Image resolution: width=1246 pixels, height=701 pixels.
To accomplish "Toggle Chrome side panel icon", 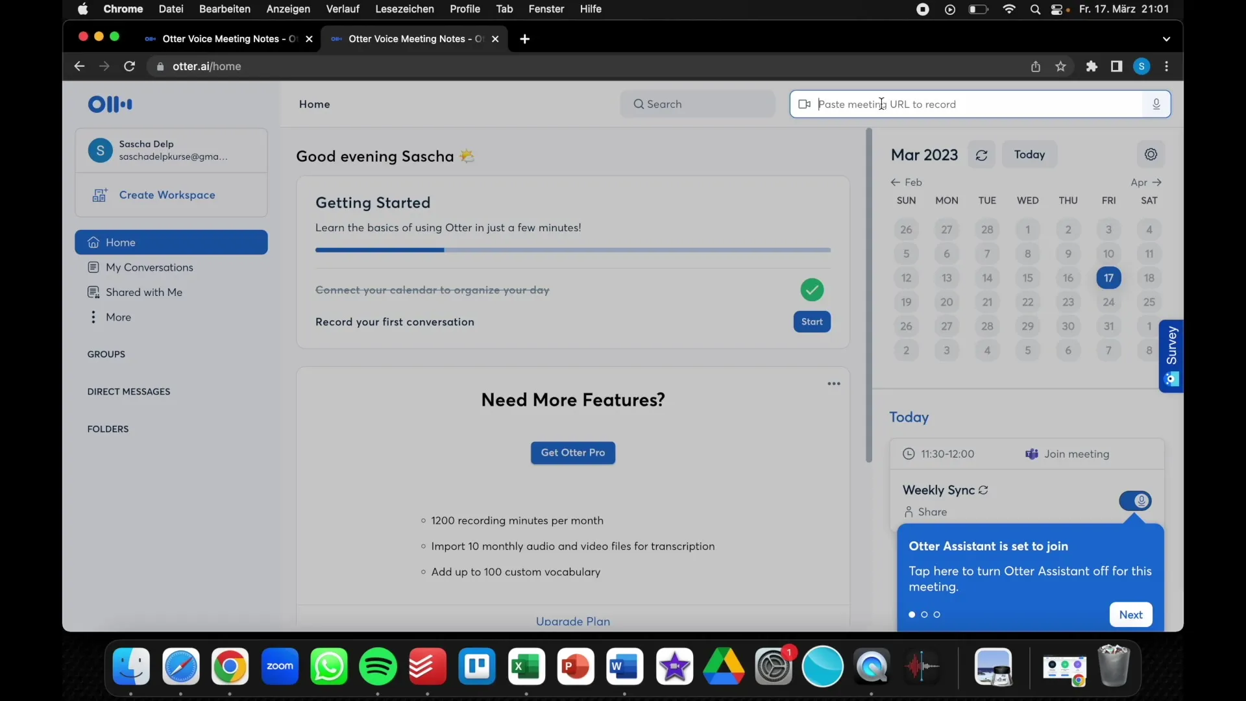I will (1116, 66).
